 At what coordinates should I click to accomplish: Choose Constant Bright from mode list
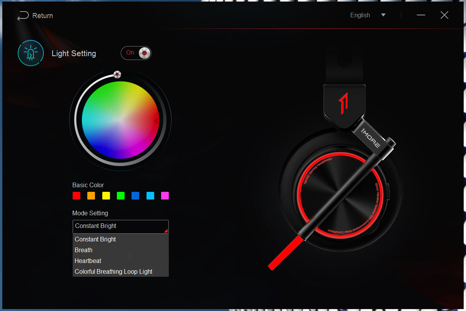[121, 239]
